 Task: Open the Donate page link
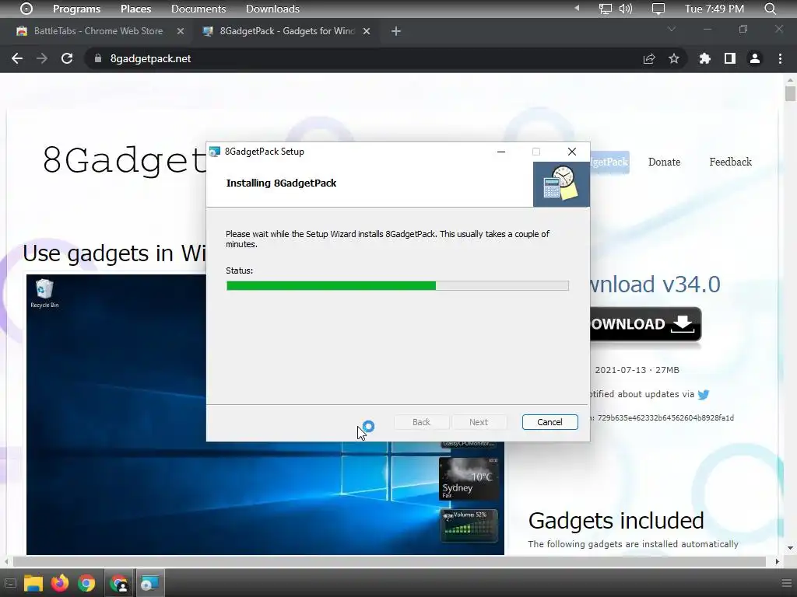point(664,162)
